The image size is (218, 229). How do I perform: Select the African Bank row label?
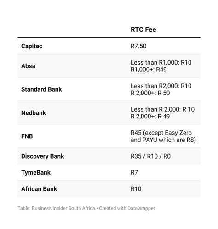pyautogui.click(x=39, y=189)
